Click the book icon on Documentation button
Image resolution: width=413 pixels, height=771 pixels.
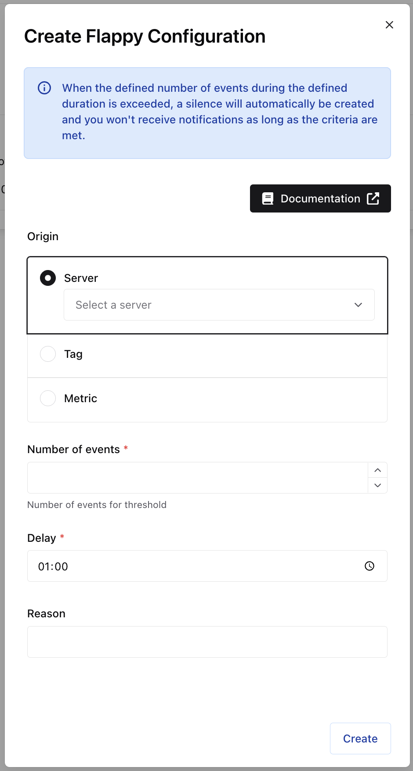coord(268,198)
